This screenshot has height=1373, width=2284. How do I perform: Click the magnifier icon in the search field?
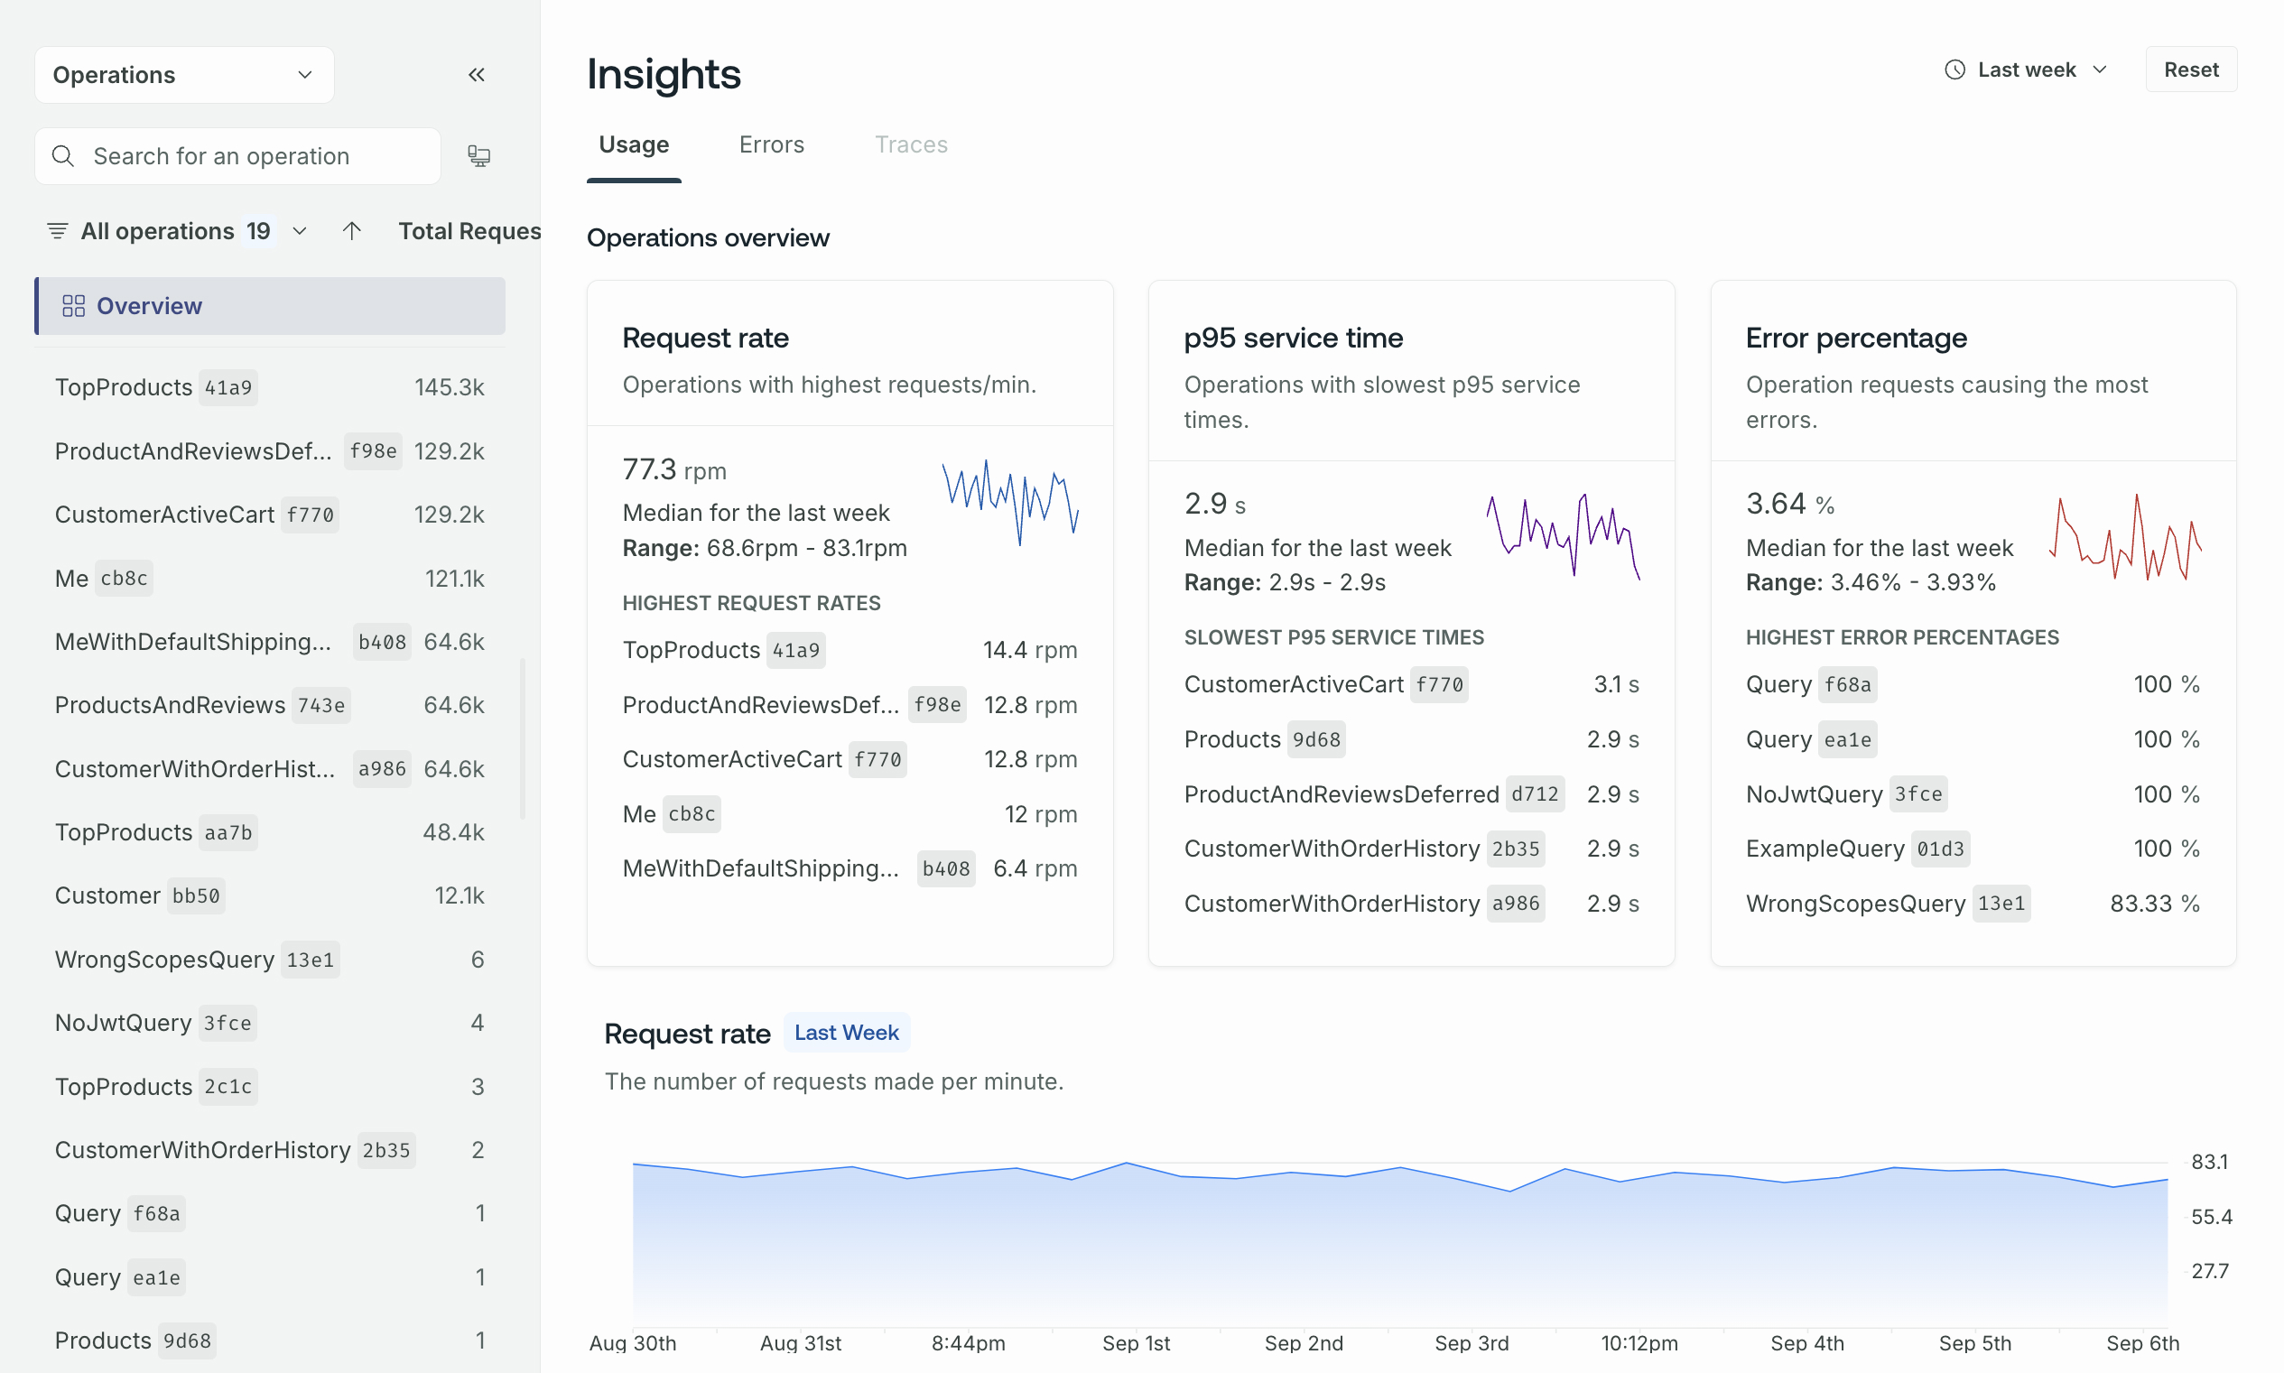click(63, 155)
